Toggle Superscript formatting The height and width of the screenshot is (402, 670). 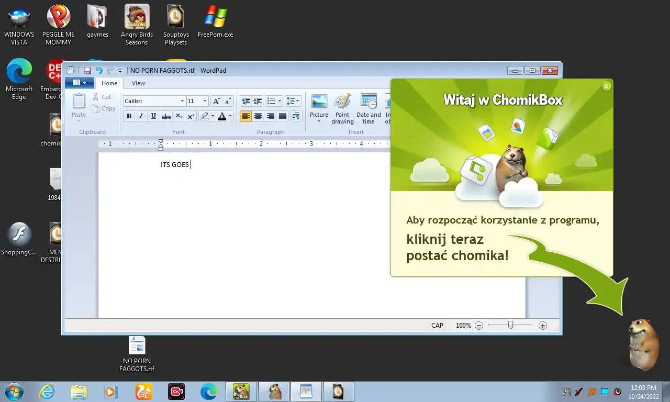[x=191, y=116]
